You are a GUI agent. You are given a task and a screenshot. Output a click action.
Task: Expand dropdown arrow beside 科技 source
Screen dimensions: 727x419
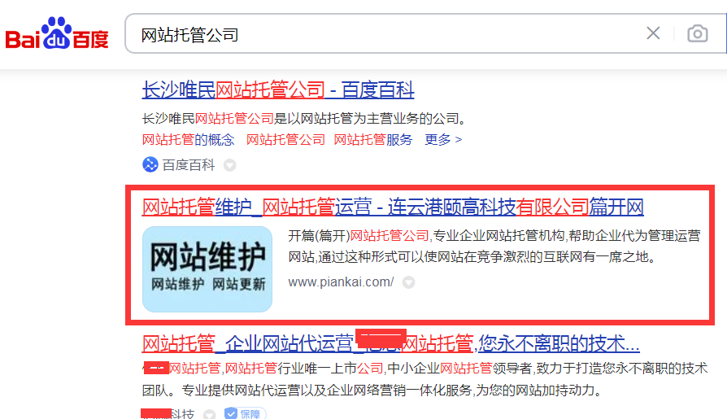[x=210, y=414]
